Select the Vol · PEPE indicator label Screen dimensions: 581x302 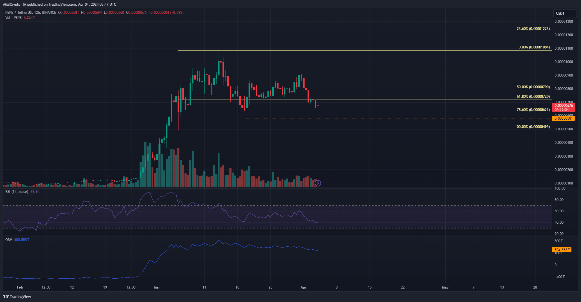tap(13, 18)
